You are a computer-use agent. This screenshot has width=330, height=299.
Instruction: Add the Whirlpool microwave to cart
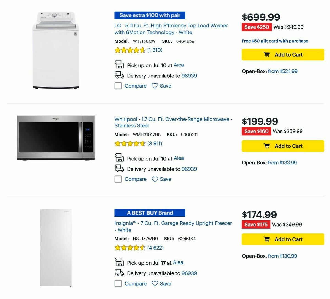tap(283, 146)
